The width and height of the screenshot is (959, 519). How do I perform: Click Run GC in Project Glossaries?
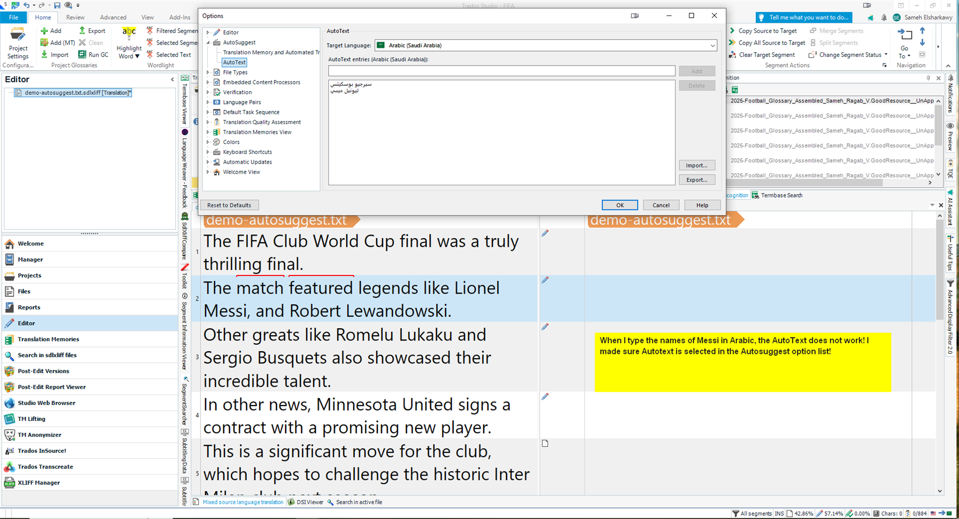point(93,54)
